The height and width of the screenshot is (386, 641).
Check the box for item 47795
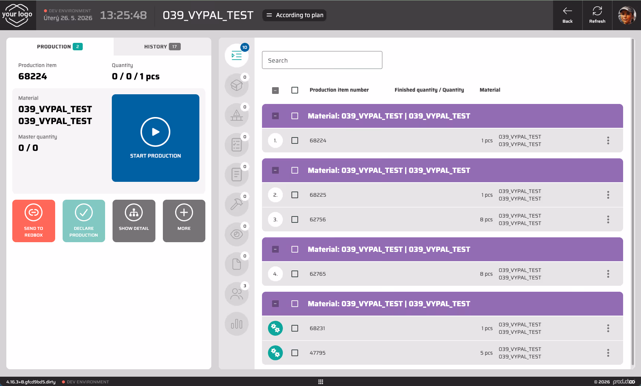point(295,353)
